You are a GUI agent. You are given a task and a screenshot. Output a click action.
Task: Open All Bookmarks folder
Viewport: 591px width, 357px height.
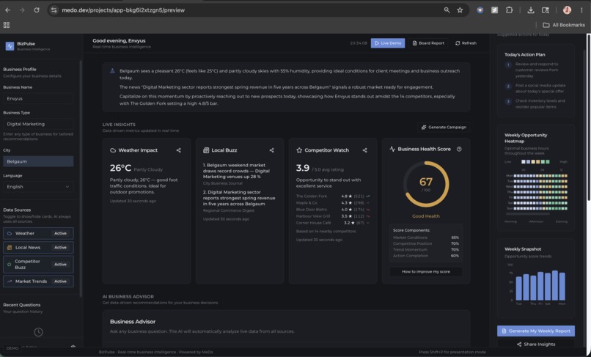[564, 25]
